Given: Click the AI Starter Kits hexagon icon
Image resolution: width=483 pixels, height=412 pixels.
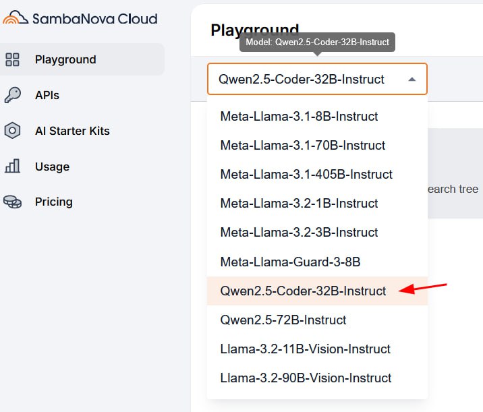Looking at the screenshot, I should (x=12, y=131).
